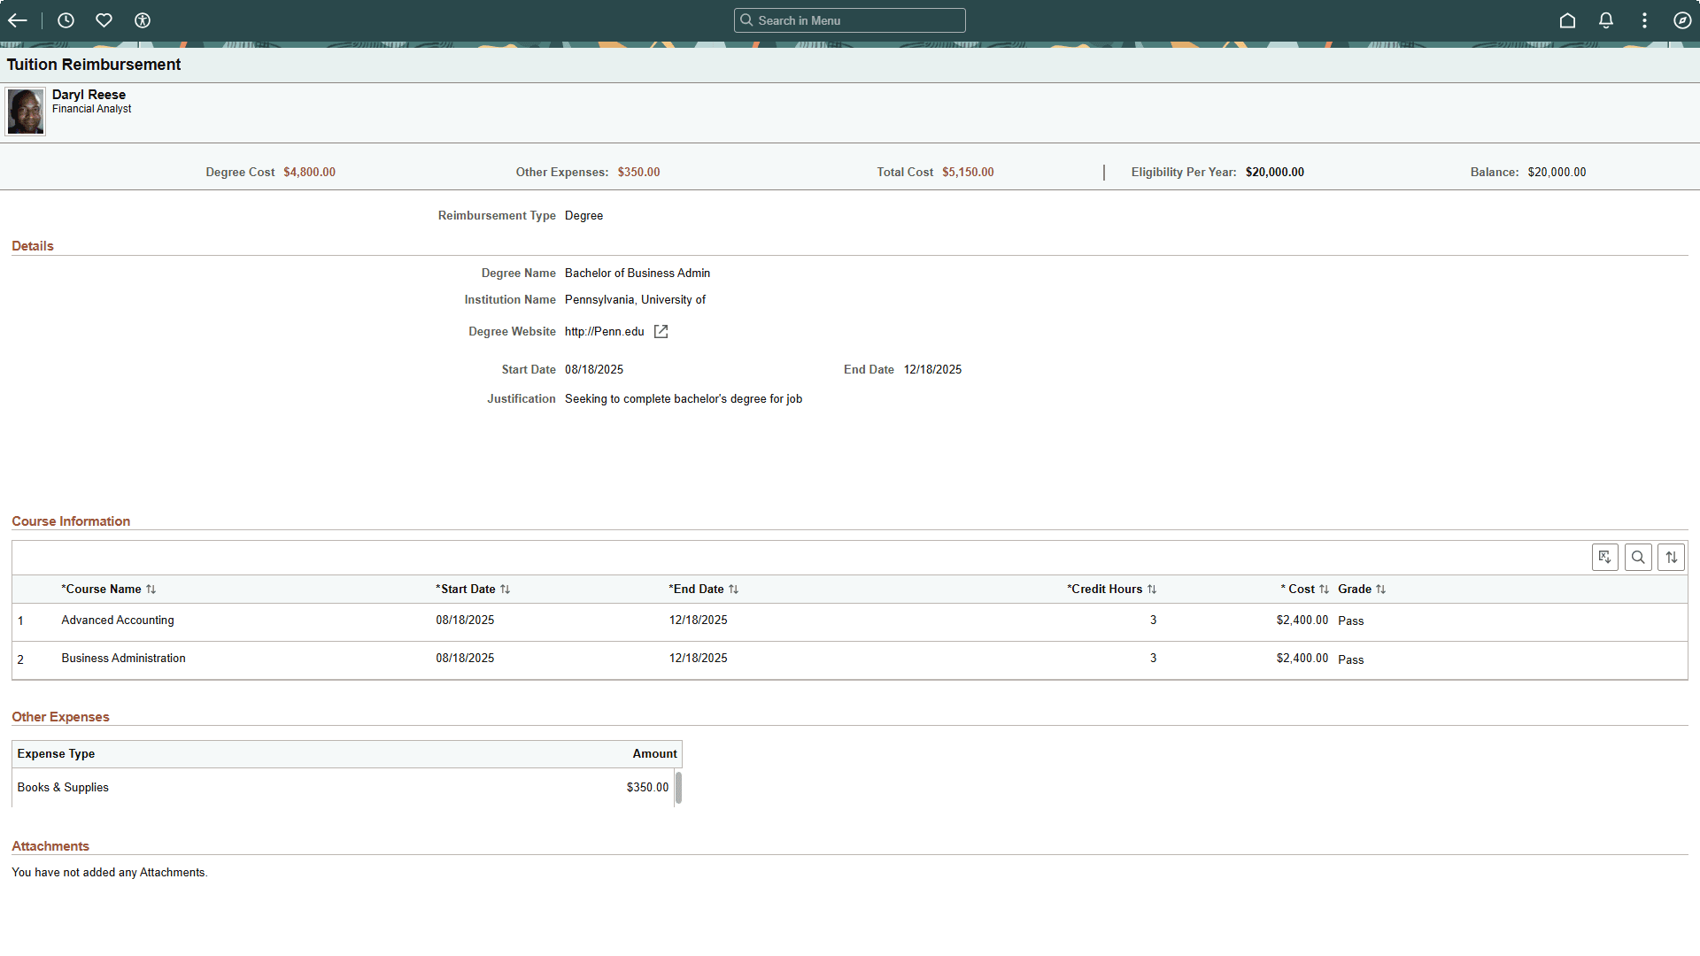Open Favorites using the heart icon
Viewport: 1700px width, 956px height.
pos(104,20)
